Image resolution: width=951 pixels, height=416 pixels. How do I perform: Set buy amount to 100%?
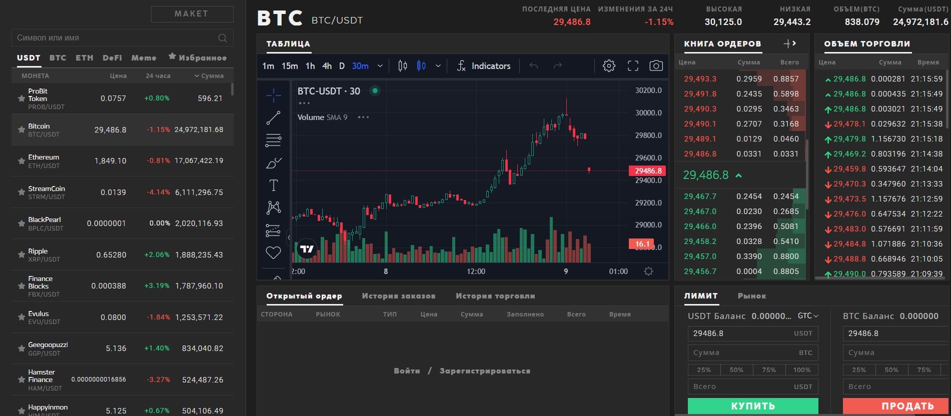[x=802, y=370]
